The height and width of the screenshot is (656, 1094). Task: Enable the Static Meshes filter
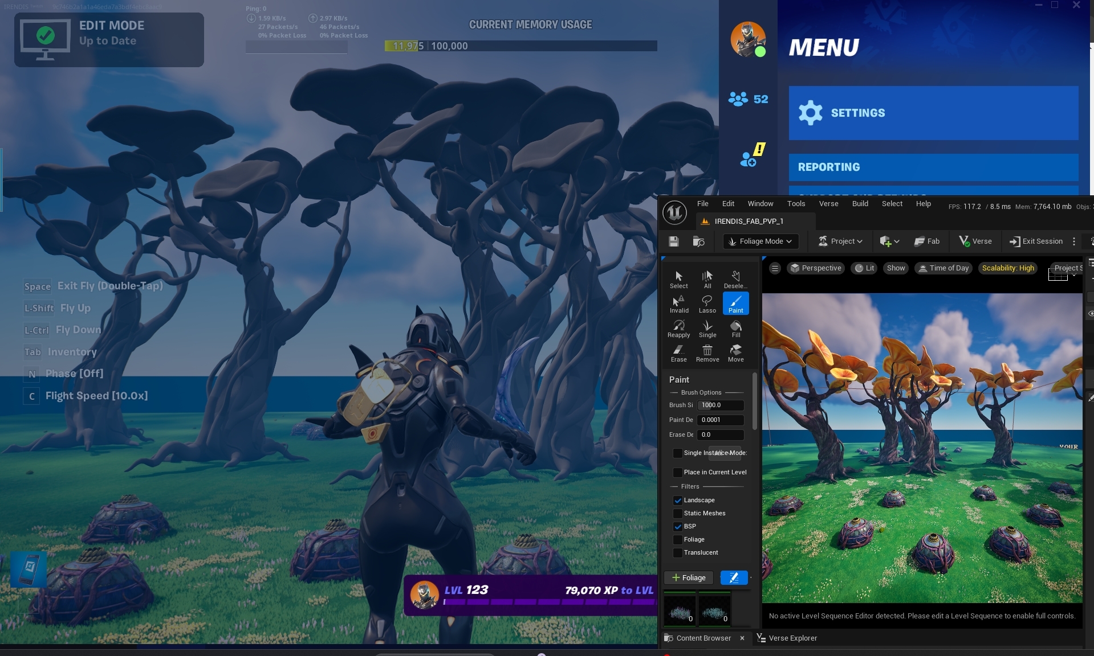click(x=677, y=514)
